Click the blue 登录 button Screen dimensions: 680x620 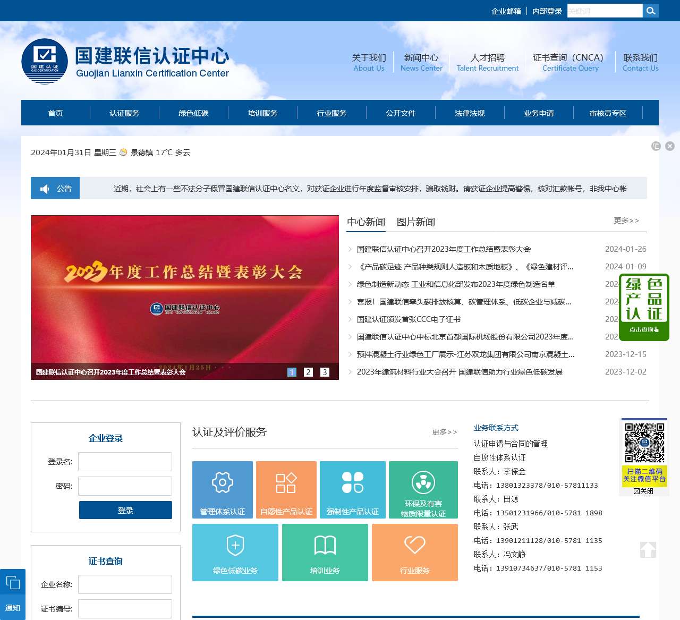(x=125, y=510)
